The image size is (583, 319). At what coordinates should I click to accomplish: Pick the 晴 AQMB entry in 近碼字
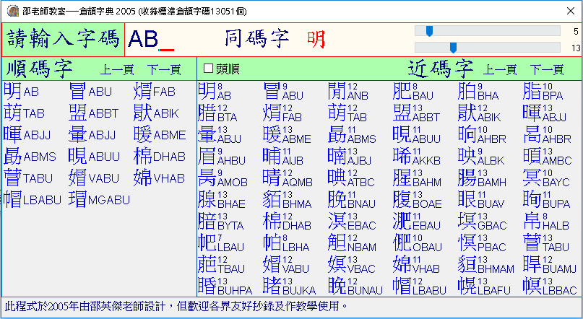[288, 178]
